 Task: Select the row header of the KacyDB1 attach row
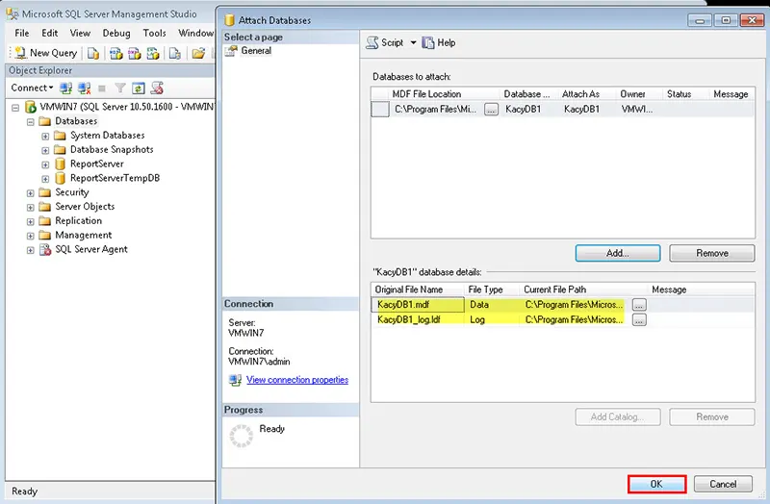[380, 109]
